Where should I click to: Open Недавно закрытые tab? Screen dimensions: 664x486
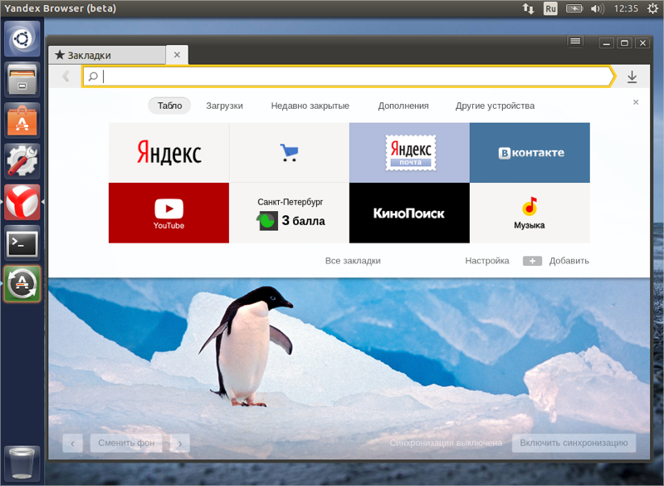(x=310, y=106)
